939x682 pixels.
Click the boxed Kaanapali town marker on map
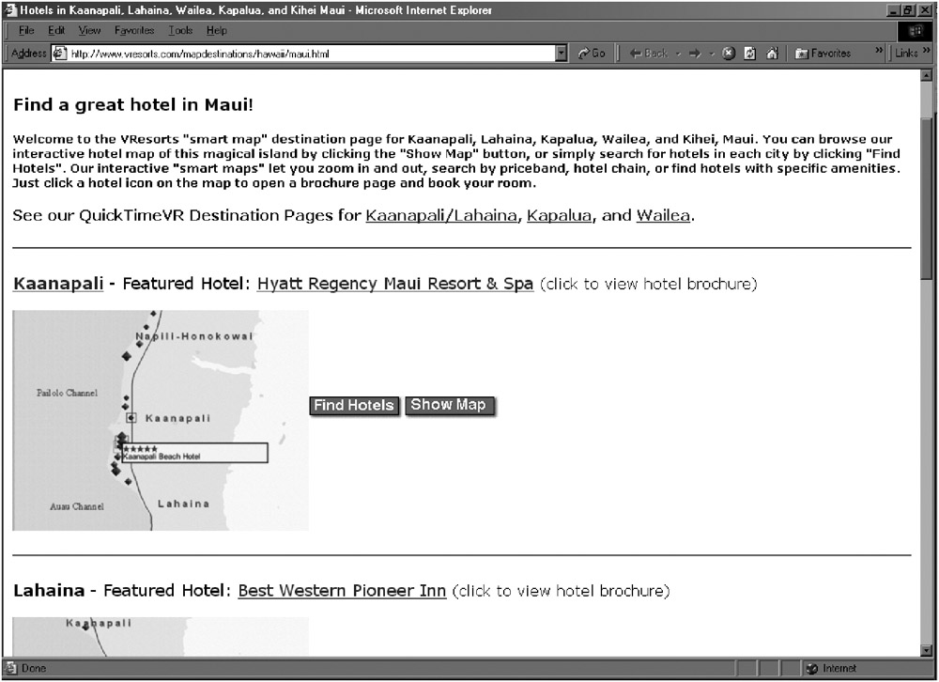pos(131,418)
